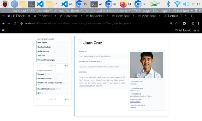Select Christian Bautista from the roster

point(53,47)
